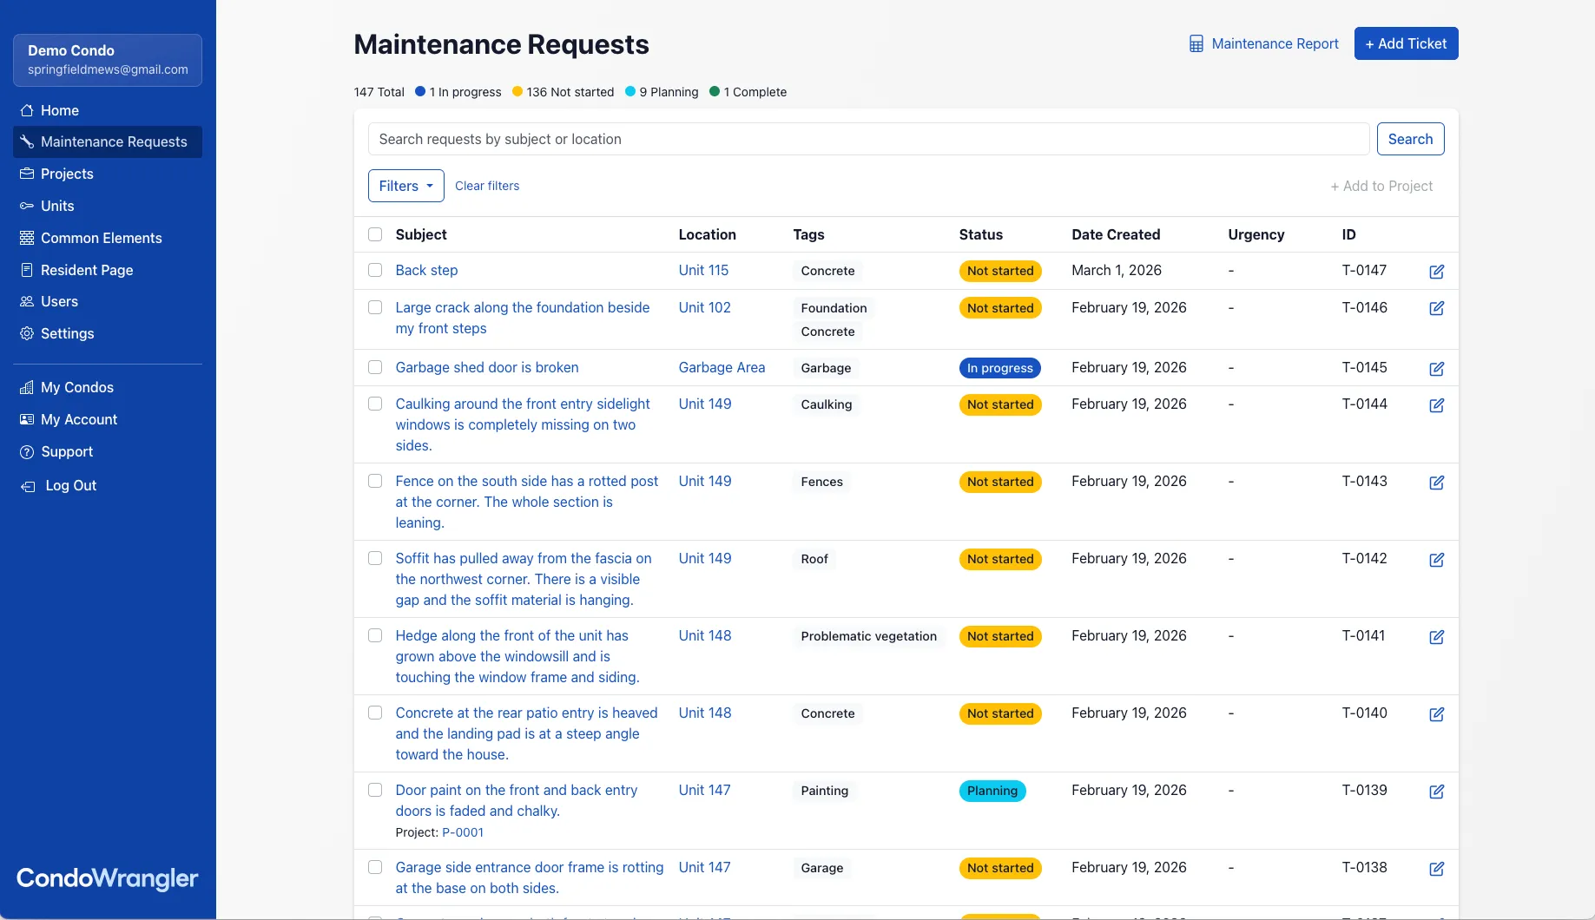The height and width of the screenshot is (920, 1595).
Task: Edit ticket T-0145 using pencil icon
Action: (1437, 369)
